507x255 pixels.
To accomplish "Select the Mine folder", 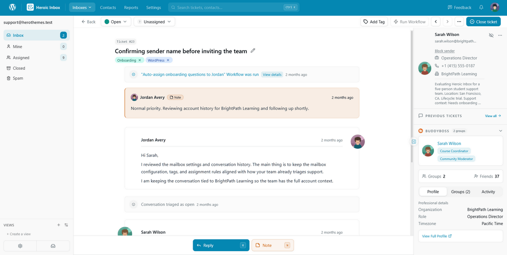I will pyautogui.click(x=36, y=47).
